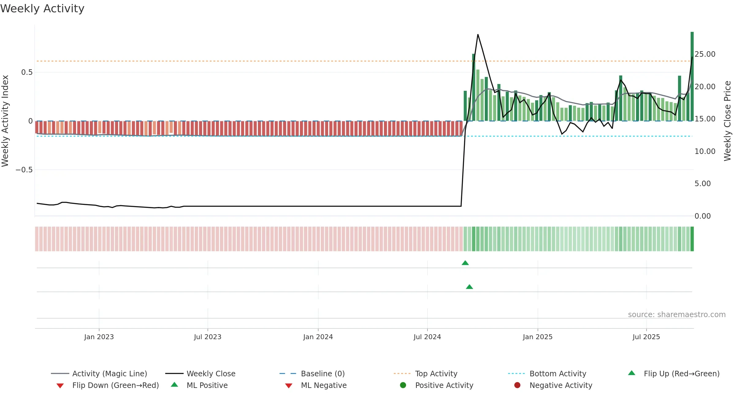Click the 20.00 price axis value

(705, 87)
